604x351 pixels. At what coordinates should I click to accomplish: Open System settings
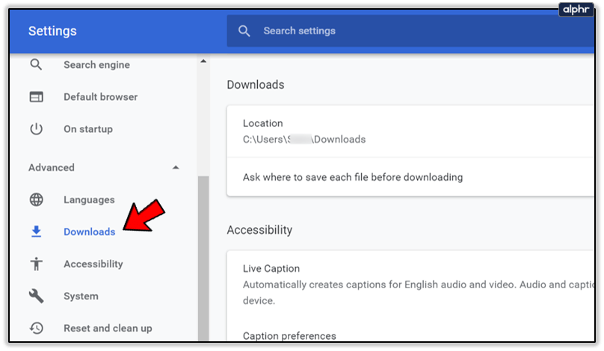81,296
